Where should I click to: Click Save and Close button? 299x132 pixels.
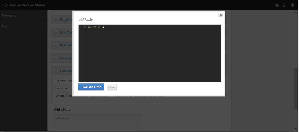click(x=91, y=87)
